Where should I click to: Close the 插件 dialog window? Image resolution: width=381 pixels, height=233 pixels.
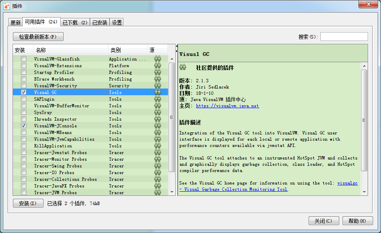point(368,4)
